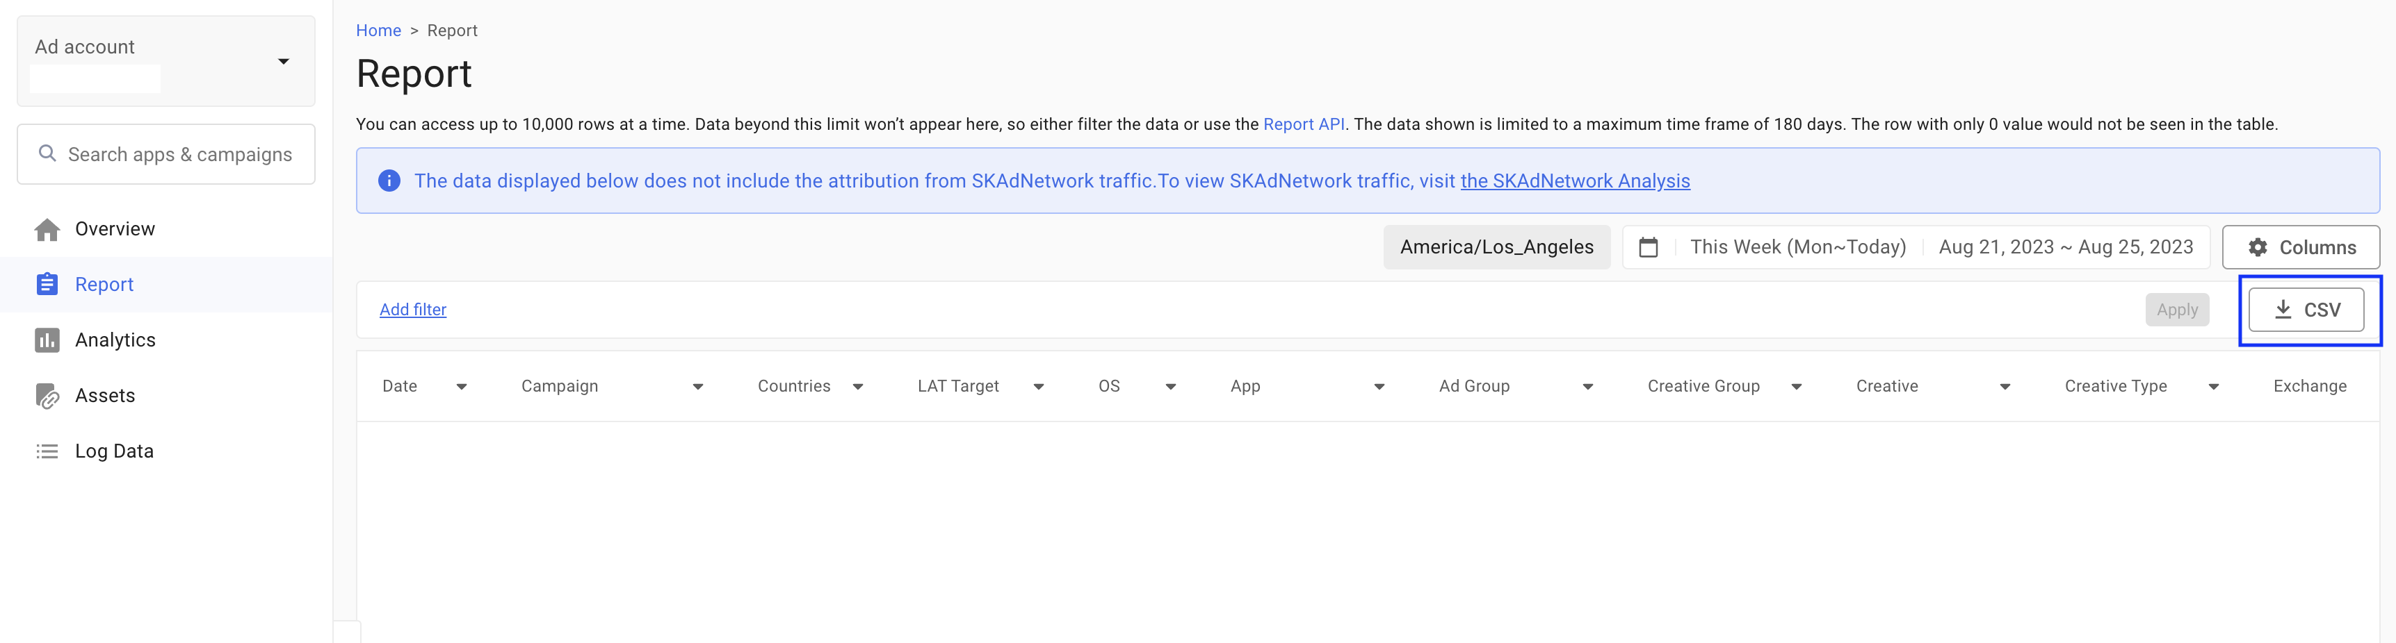The height and width of the screenshot is (643, 2396).
Task: Expand the Date column filter arrow
Action: pyautogui.click(x=462, y=387)
